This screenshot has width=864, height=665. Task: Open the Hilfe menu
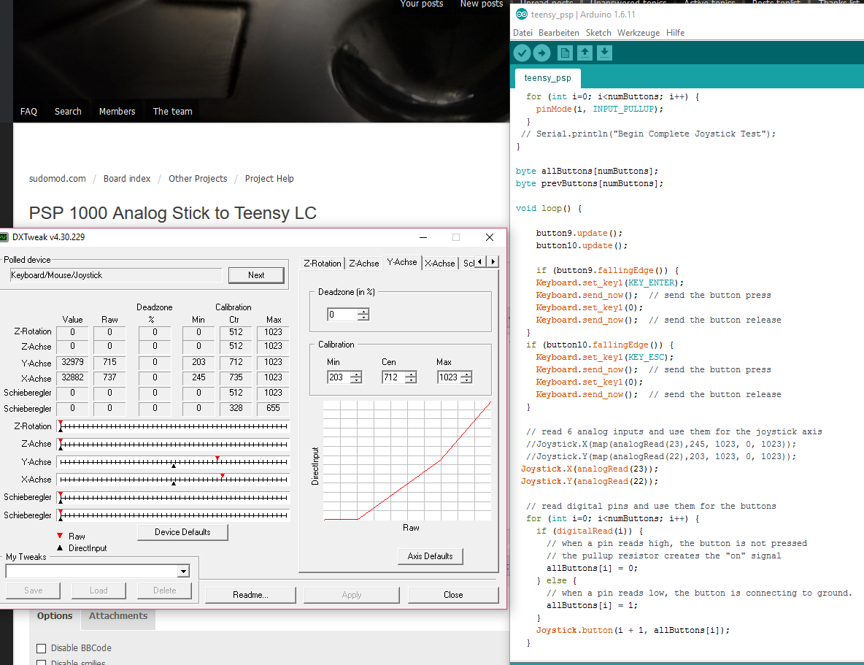(x=675, y=33)
